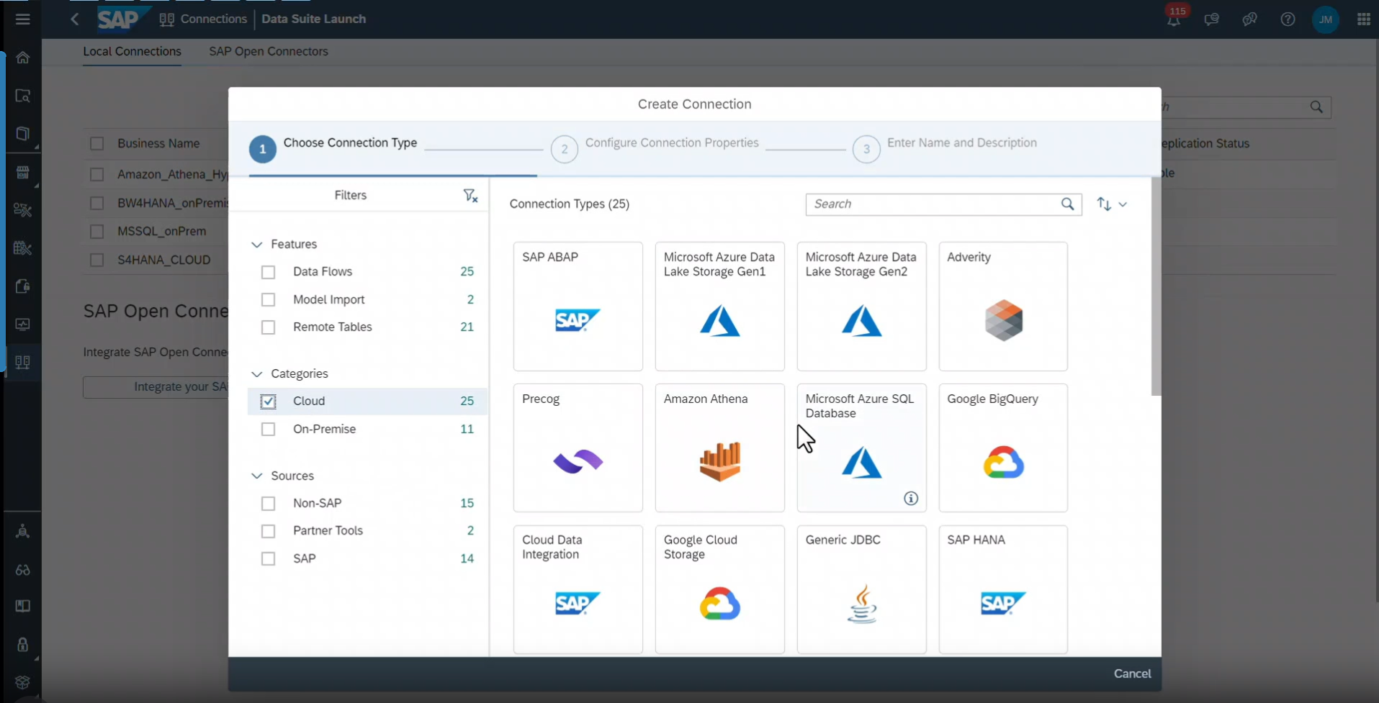This screenshot has height=703, width=1379.
Task: Uncheck the Cloud category checkbox
Action: 268,402
